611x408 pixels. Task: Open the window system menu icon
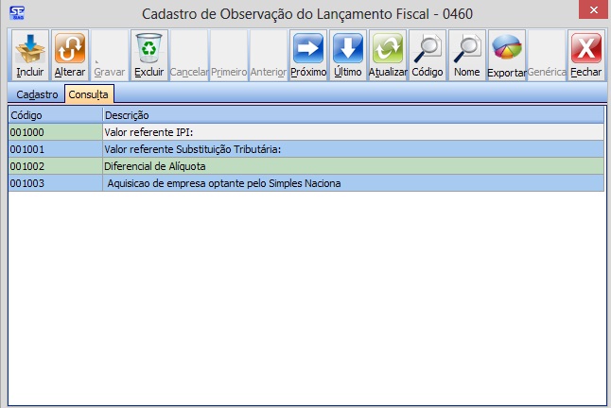[x=16, y=13]
